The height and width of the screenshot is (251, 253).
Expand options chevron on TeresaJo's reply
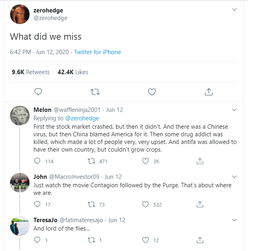[235, 220]
